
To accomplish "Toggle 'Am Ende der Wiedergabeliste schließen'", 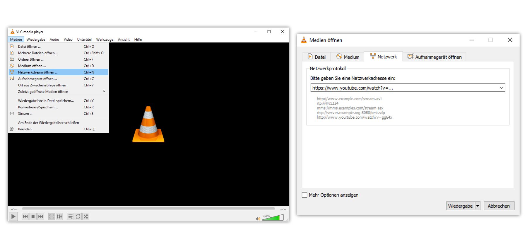I will point(59,122).
